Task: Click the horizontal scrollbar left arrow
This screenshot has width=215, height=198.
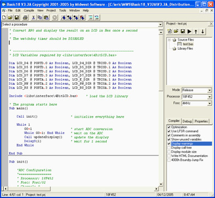Action: (5, 189)
